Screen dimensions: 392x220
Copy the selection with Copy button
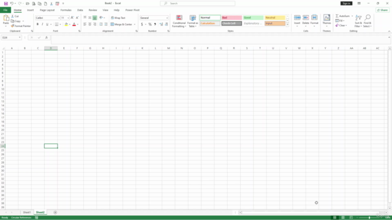coord(16,21)
